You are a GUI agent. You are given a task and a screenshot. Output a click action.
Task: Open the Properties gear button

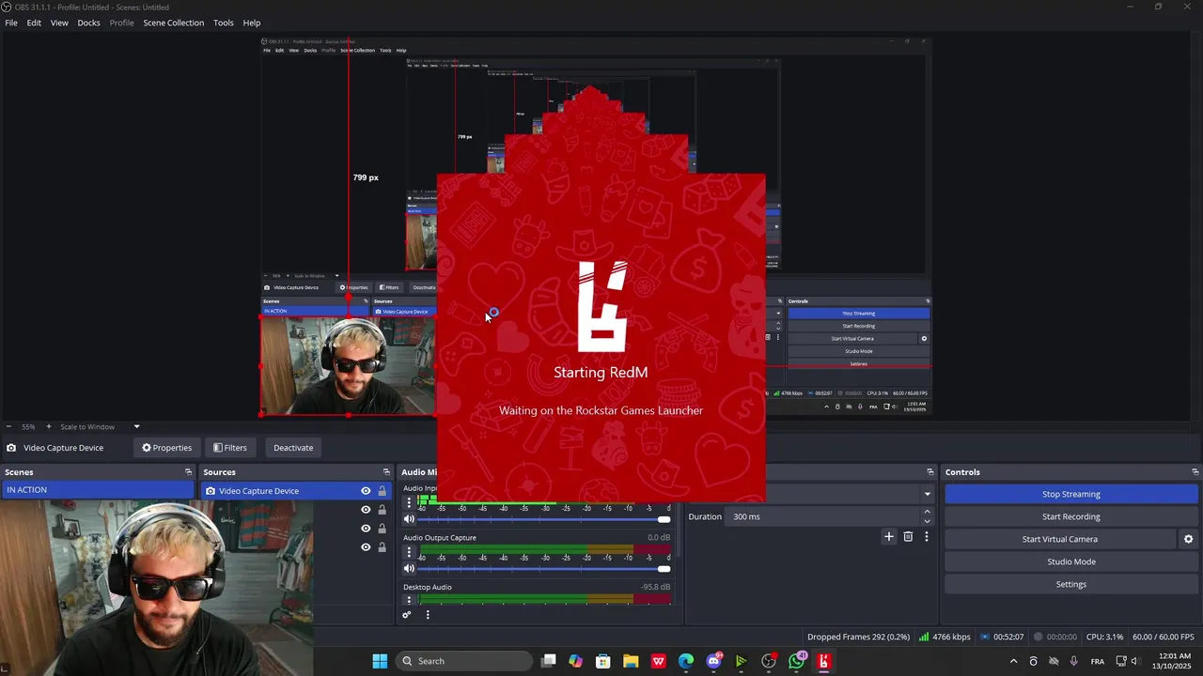point(166,448)
